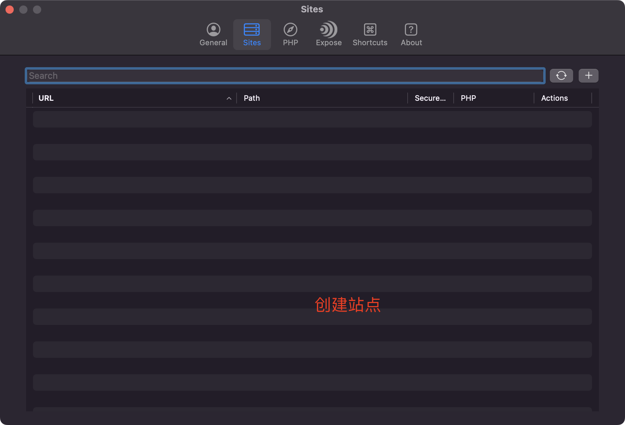
Task: Open the Shortcuts tab
Action: coord(370,34)
